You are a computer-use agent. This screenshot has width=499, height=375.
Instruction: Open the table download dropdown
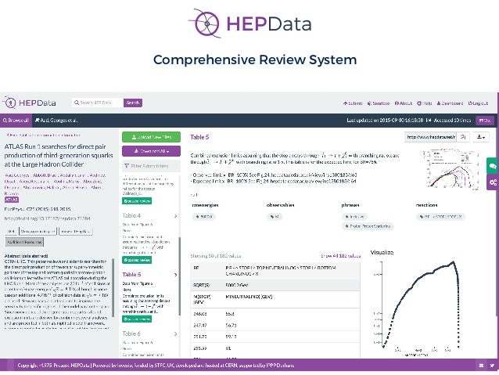481,137
